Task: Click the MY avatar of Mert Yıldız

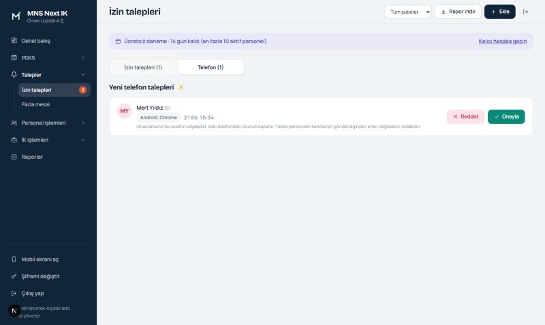Action: pos(125,111)
